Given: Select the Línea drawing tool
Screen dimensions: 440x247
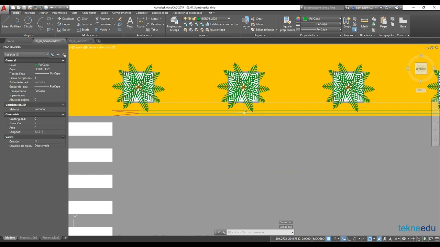Looking at the screenshot, I should [5, 23].
